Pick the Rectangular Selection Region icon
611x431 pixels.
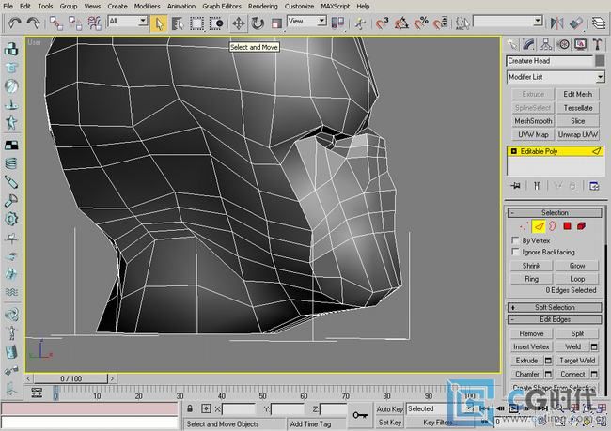pyautogui.click(x=196, y=23)
